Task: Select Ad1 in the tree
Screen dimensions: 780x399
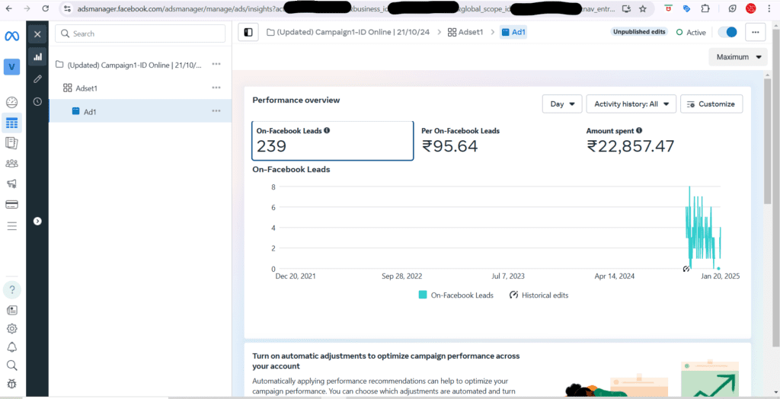Action: [x=84, y=111]
